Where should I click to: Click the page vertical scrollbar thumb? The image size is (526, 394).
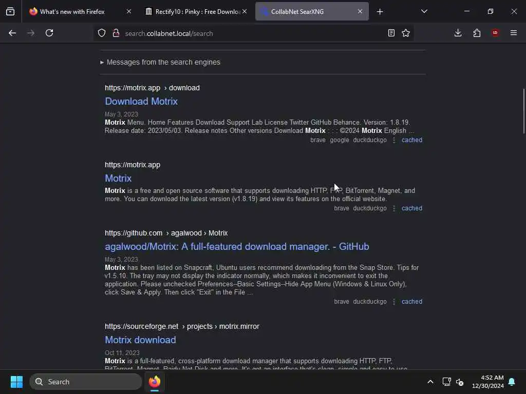pyautogui.click(x=523, y=111)
